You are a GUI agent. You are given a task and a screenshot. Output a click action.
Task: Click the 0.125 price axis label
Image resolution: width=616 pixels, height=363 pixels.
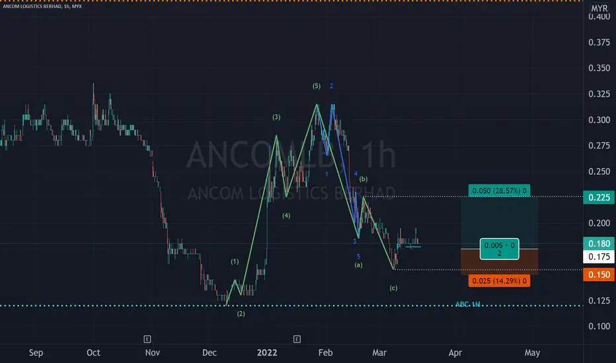pyautogui.click(x=599, y=300)
